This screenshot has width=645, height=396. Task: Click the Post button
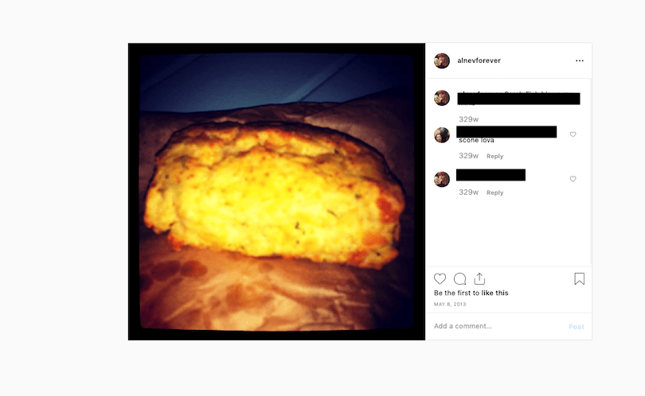click(577, 327)
